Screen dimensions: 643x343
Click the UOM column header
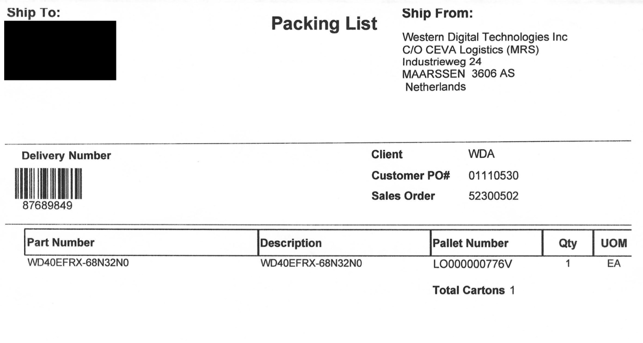(614, 243)
